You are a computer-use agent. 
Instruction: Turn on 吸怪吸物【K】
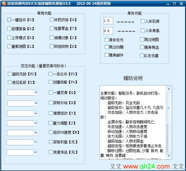coord(52,46)
